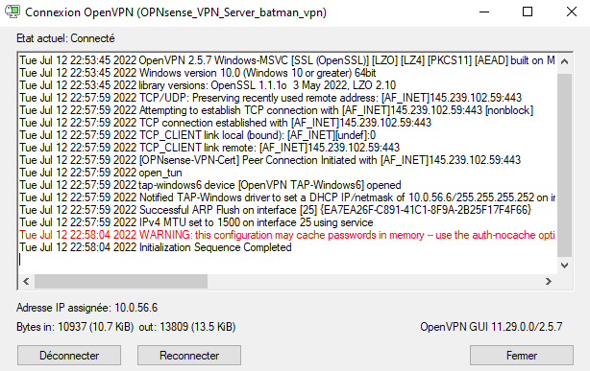Click the log vertical scrollbar up arrow
The height and width of the screenshot is (371, 590).
tap(564, 61)
